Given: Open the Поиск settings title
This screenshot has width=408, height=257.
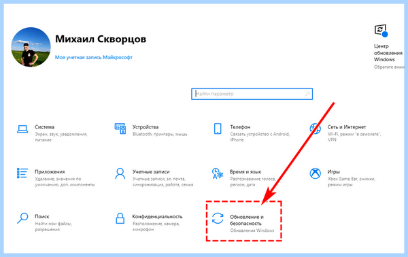Looking at the screenshot, I should coord(42,216).
